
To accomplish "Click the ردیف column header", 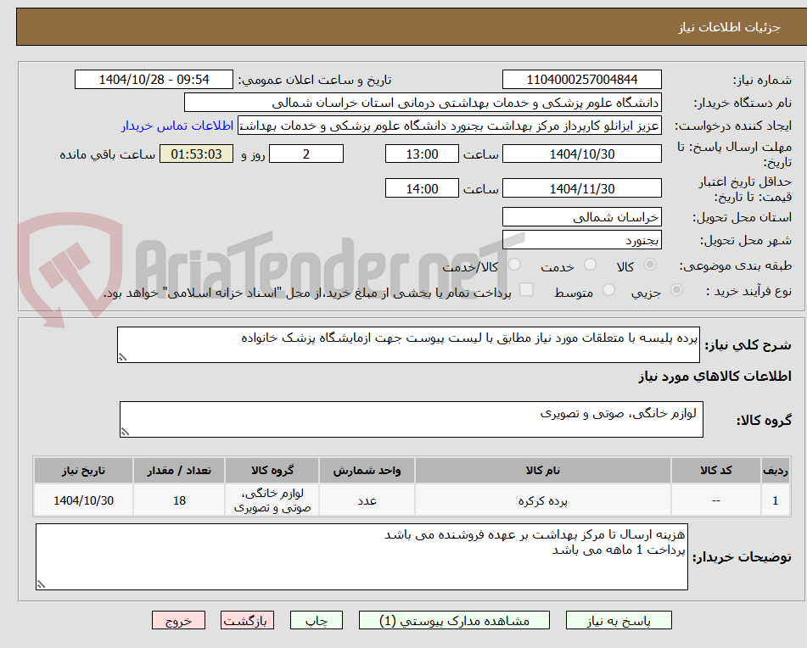I will 776,471.
